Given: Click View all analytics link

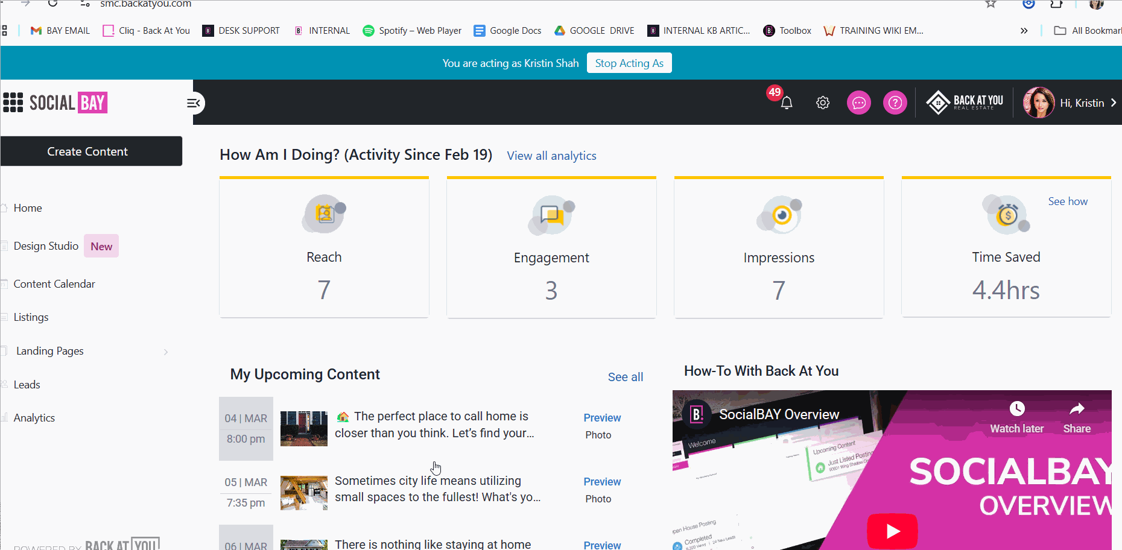Looking at the screenshot, I should [551, 156].
